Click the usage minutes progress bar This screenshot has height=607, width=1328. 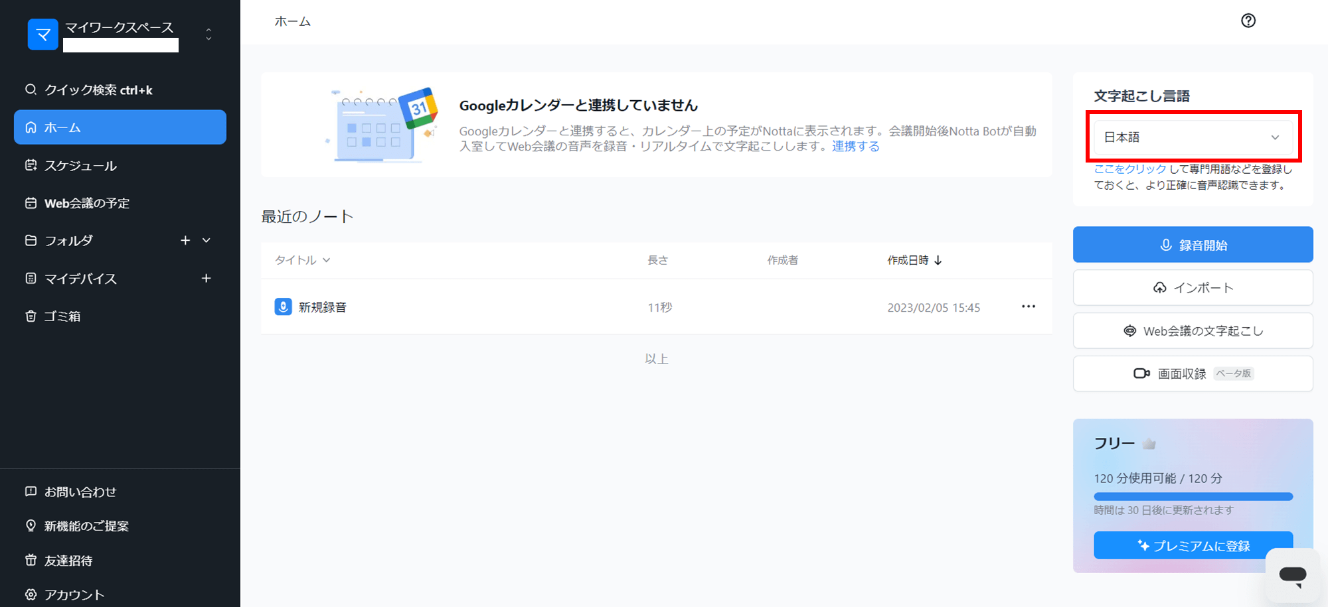[1193, 496]
